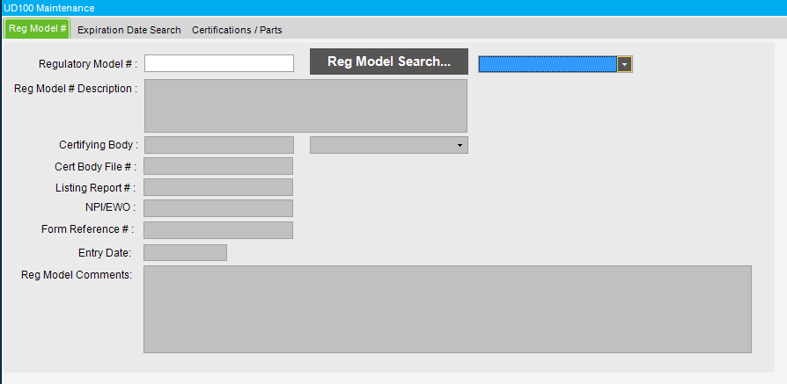The width and height of the screenshot is (787, 384).
Task: Click the 'Form Reference # :' label
Action: [88, 229]
